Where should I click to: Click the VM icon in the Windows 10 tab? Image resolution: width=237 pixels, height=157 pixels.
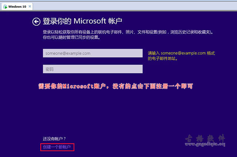click(5, 7)
